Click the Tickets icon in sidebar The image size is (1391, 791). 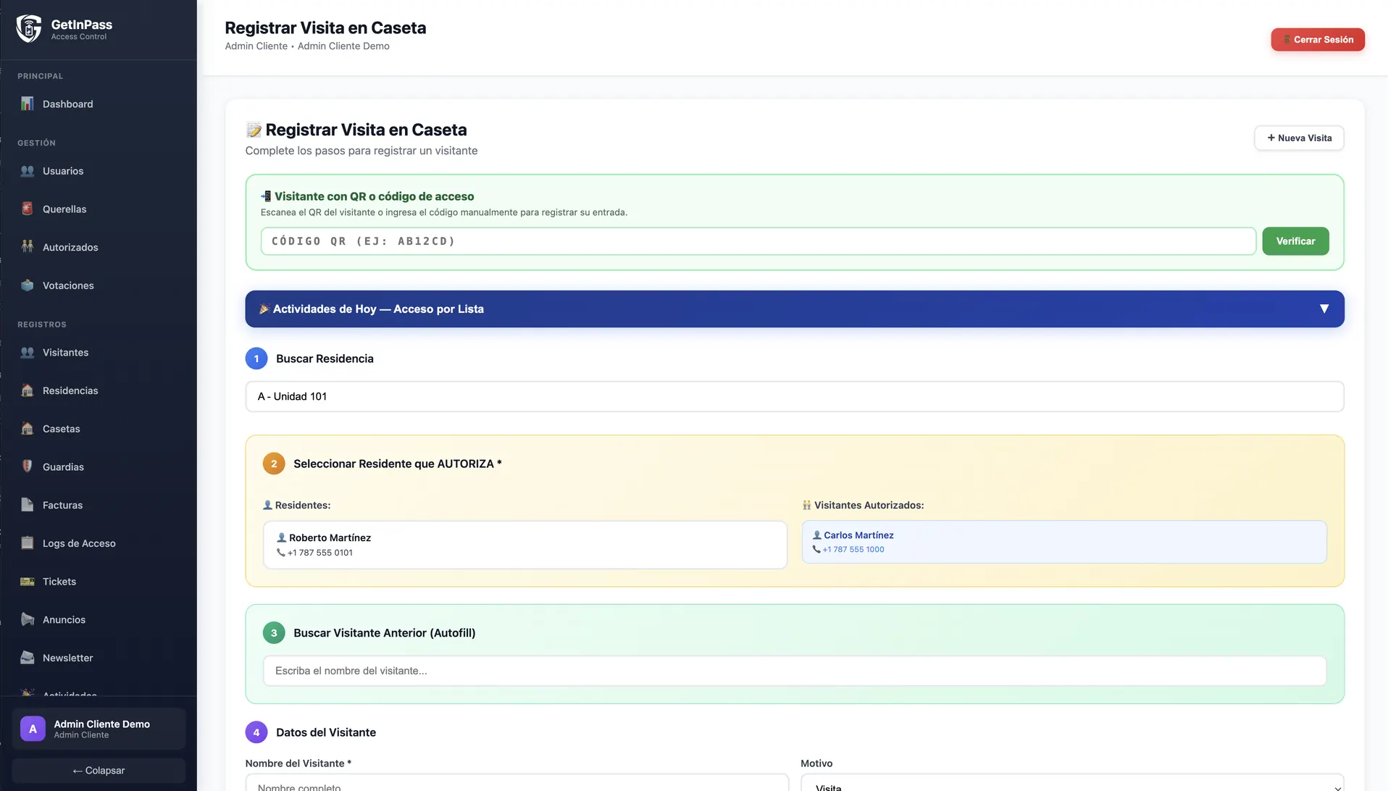[28, 582]
